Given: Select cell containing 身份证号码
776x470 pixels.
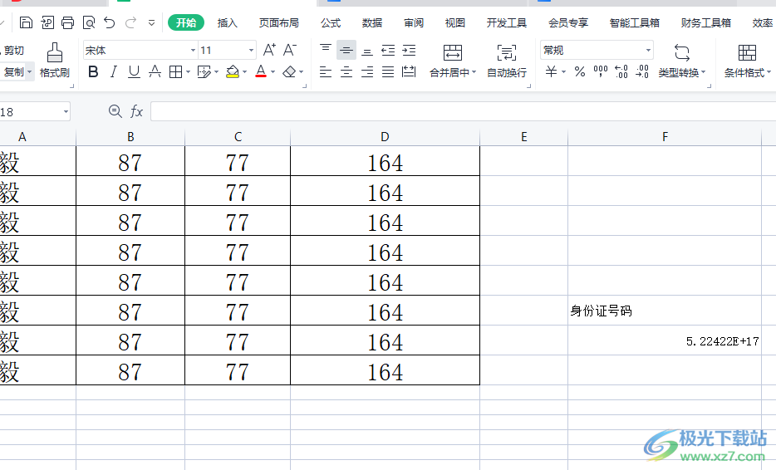Looking at the screenshot, I should [665, 311].
